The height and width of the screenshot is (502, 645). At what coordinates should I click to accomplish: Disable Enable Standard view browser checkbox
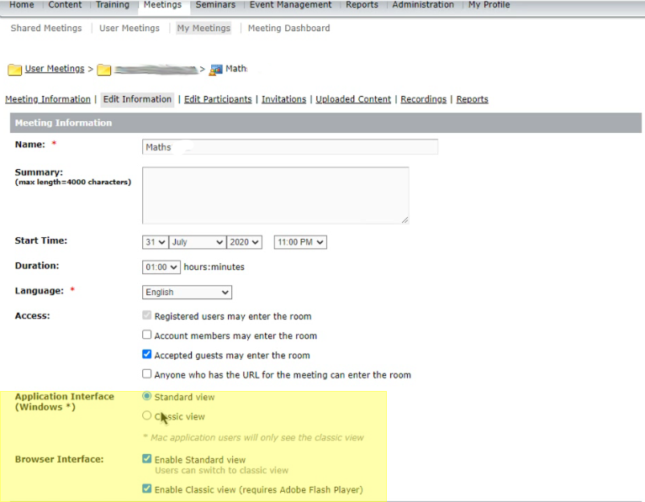pos(147,459)
